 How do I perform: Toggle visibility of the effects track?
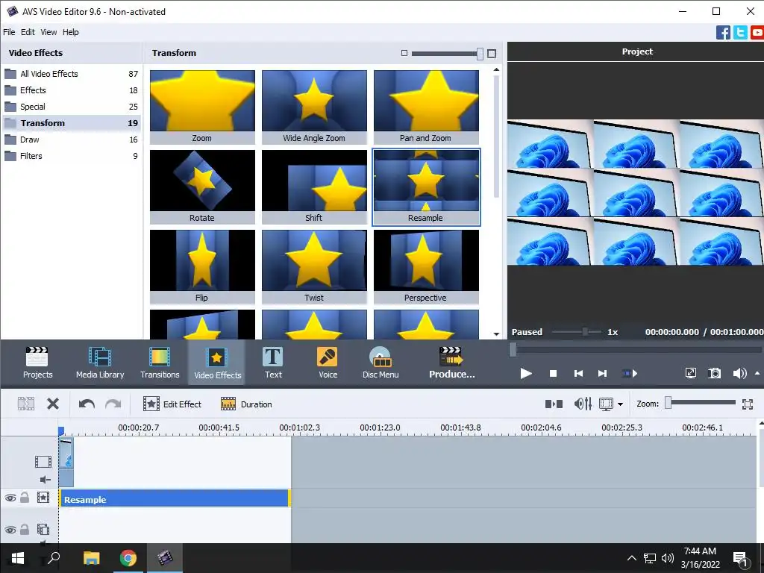pyautogui.click(x=10, y=498)
